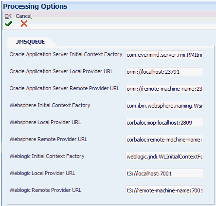Click label 'Weblogic Initial Context Factory'
The height and width of the screenshot is (206, 216).
pos(47,156)
